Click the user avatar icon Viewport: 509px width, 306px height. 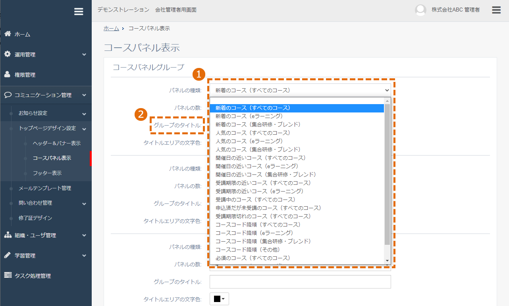[x=420, y=10]
